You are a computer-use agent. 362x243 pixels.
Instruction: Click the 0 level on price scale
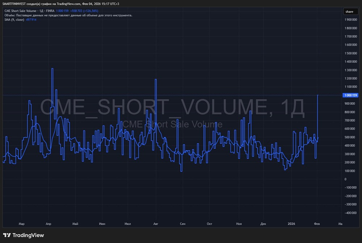click(345, 179)
